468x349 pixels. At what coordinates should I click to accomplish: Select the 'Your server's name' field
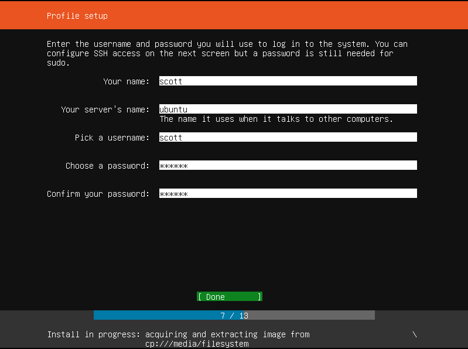click(x=288, y=109)
